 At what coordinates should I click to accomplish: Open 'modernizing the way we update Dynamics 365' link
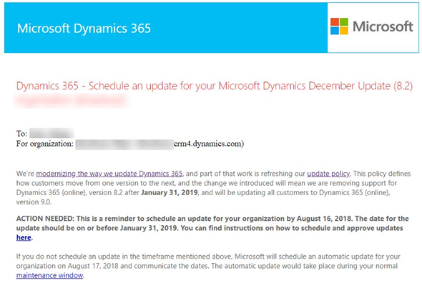point(109,174)
